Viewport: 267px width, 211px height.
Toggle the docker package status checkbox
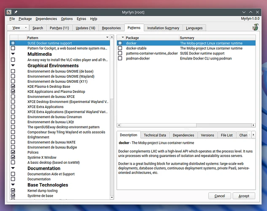click(120, 43)
